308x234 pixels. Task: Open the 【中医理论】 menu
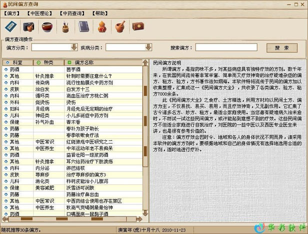click(x=39, y=13)
